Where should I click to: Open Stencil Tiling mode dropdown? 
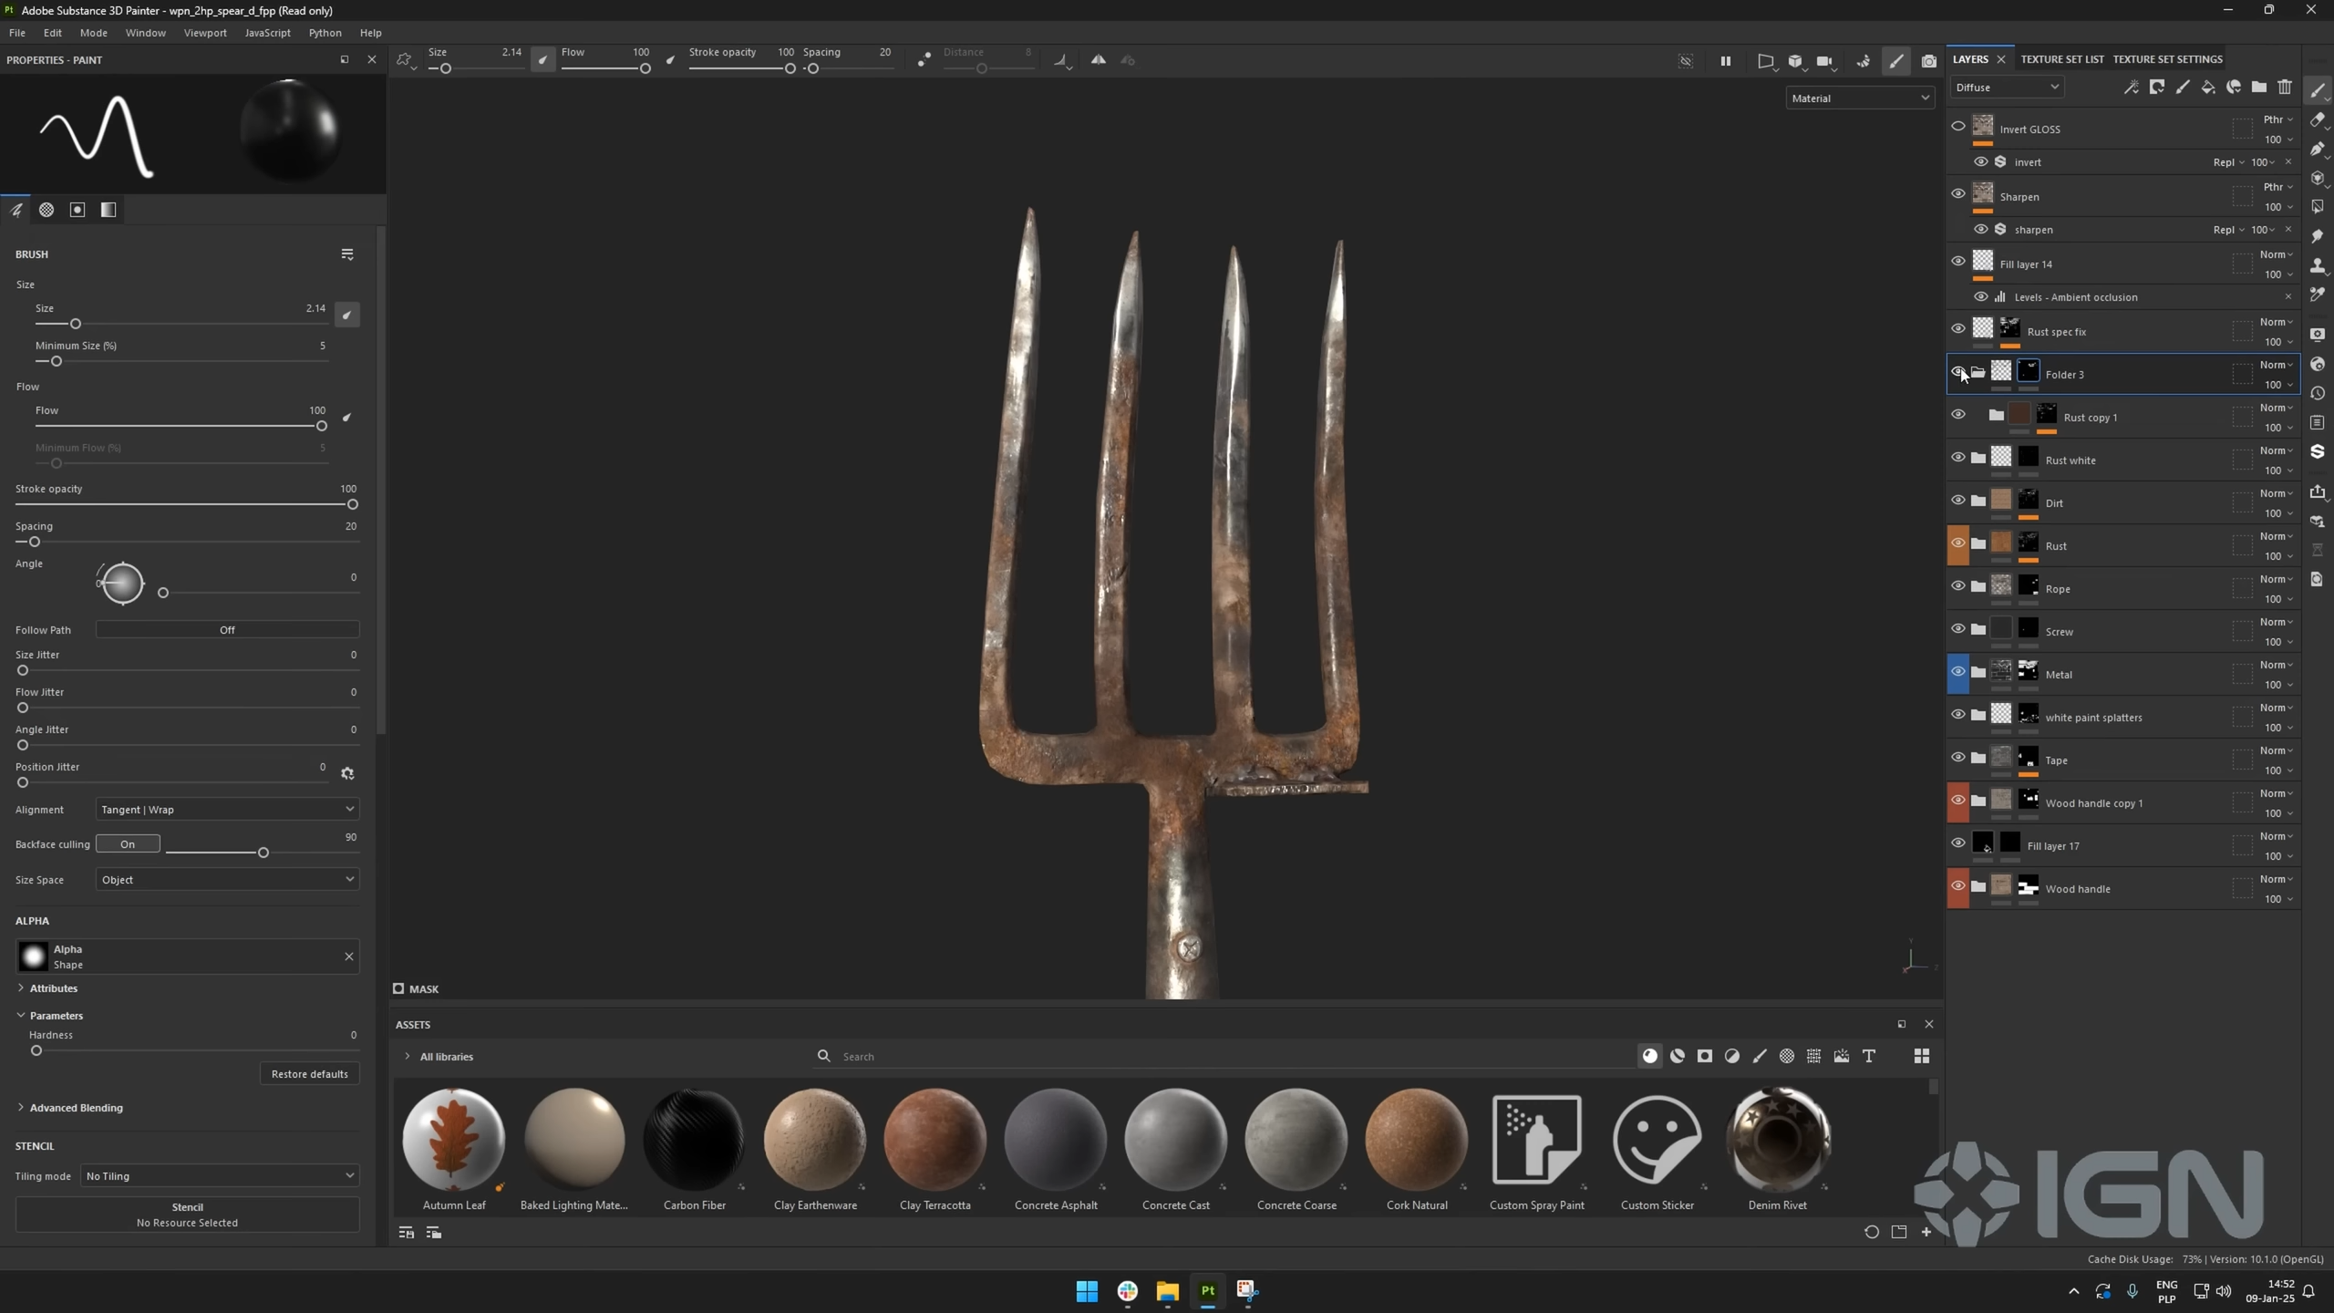[x=220, y=1175]
